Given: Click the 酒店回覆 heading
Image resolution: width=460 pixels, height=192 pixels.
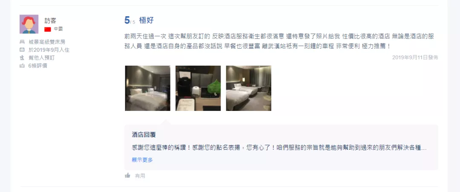Looking at the screenshot, I should (144, 135).
